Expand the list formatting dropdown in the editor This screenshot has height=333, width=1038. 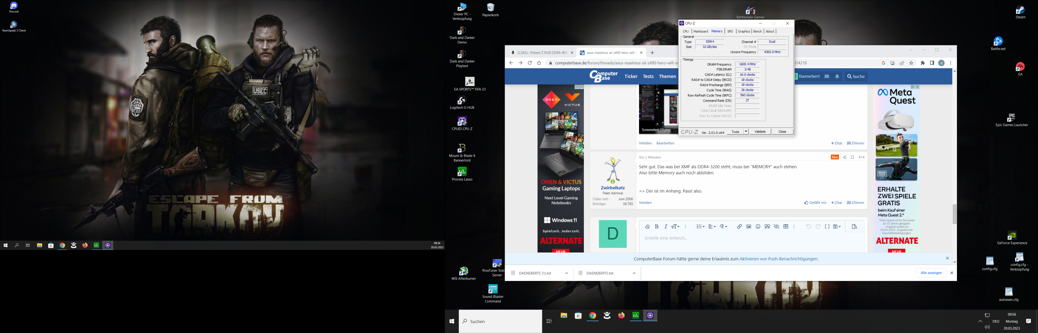tap(701, 226)
